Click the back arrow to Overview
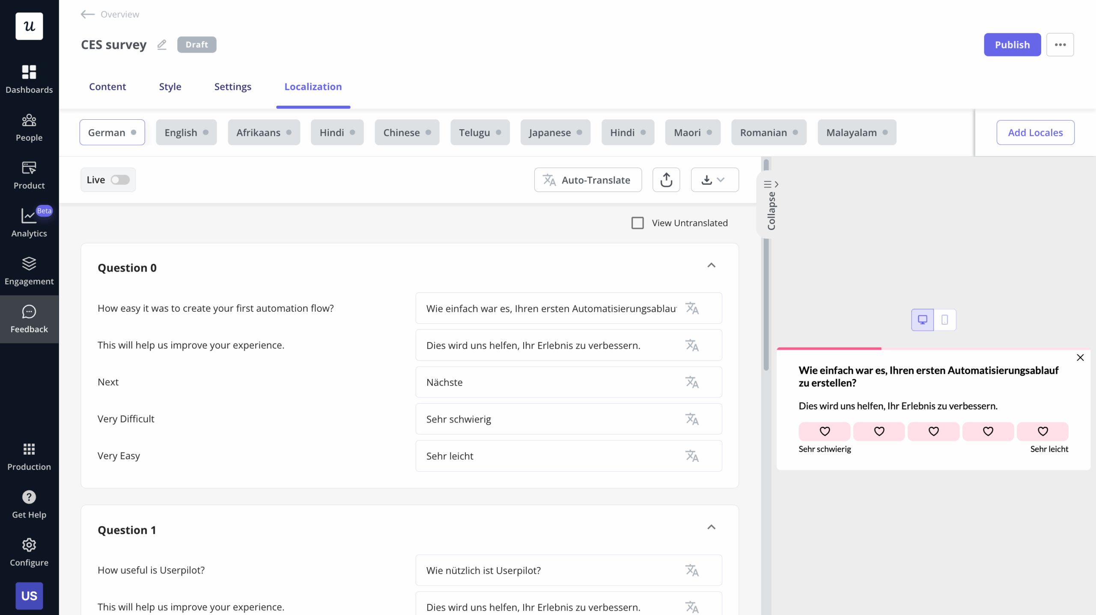 87,14
